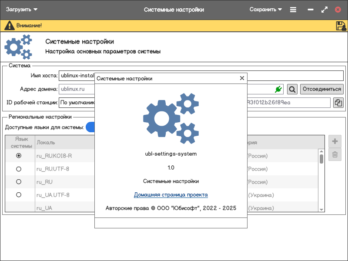This screenshot has width=348, height=261.
Task: Open the Загрузить dropdown menu
Action: click(x=22, y=10)
